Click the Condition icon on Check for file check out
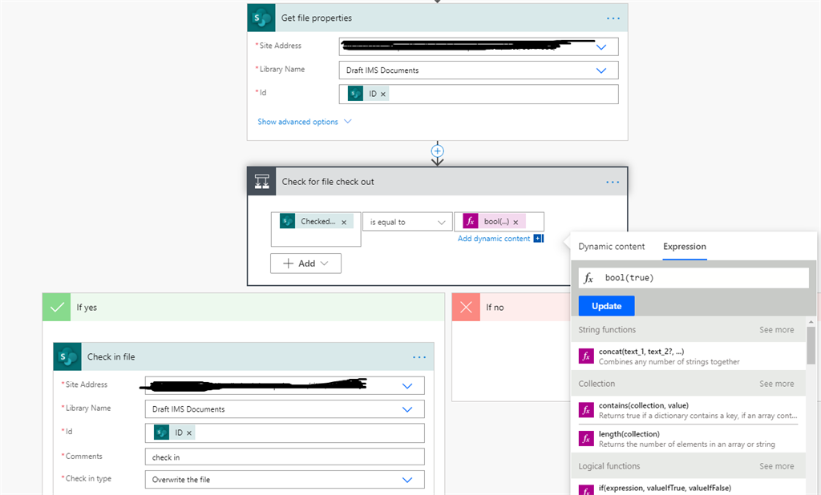This screenshot has width=821, height=495. tap(261, 181)
